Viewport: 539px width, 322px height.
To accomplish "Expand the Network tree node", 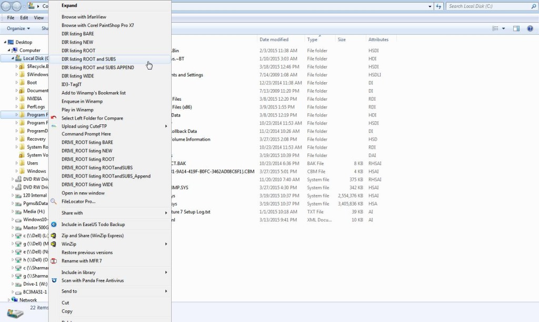I will (8, 300).
